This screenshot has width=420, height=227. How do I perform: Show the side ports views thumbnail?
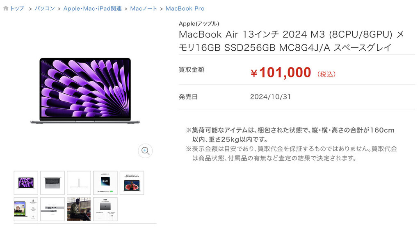coord(52,209)
